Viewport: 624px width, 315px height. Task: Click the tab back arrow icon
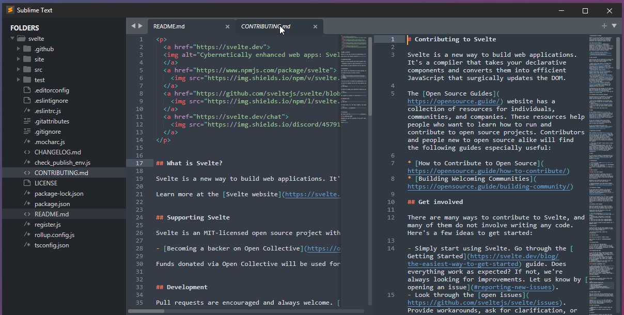[x=133, y=26]
